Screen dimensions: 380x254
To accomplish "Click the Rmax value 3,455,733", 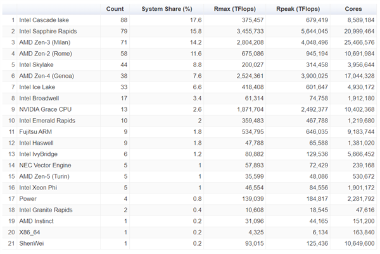I will coord(241,32).
